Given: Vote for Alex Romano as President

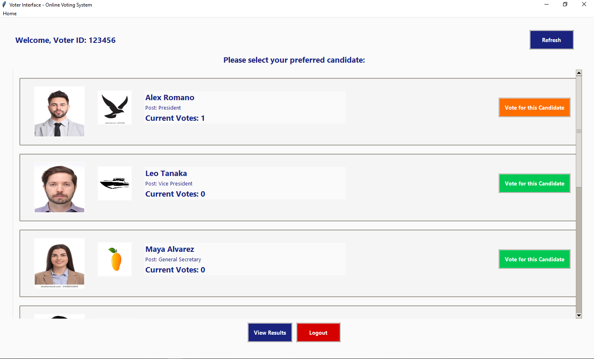Looking at the screenshot, I should (x=534, y=107).
